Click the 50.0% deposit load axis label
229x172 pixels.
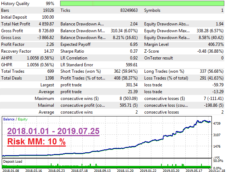point(218,161)
